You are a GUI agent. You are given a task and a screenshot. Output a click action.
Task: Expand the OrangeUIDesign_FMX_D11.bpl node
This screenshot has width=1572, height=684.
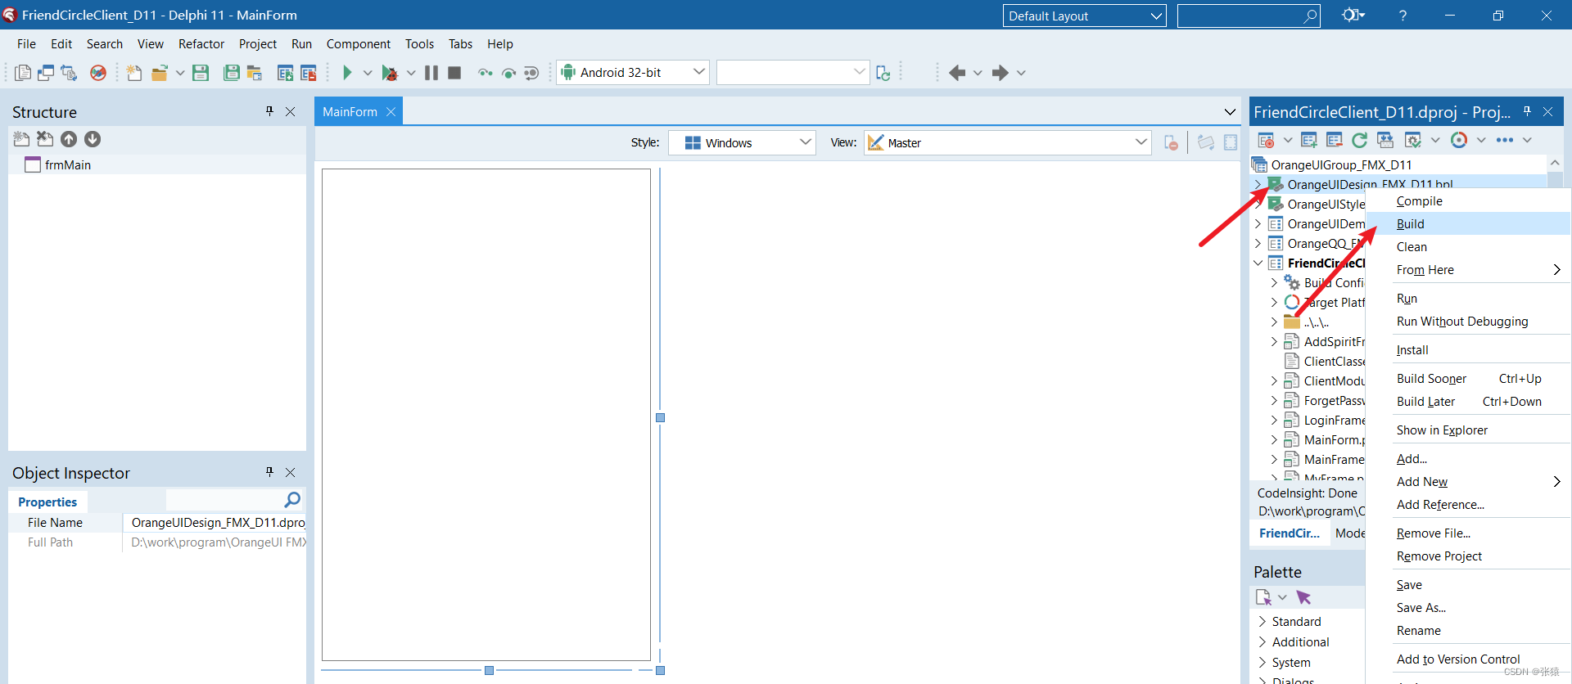[1258, 184]
